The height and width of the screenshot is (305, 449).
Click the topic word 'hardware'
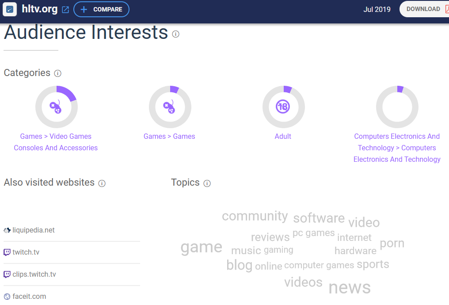click(x=355, y=251)
